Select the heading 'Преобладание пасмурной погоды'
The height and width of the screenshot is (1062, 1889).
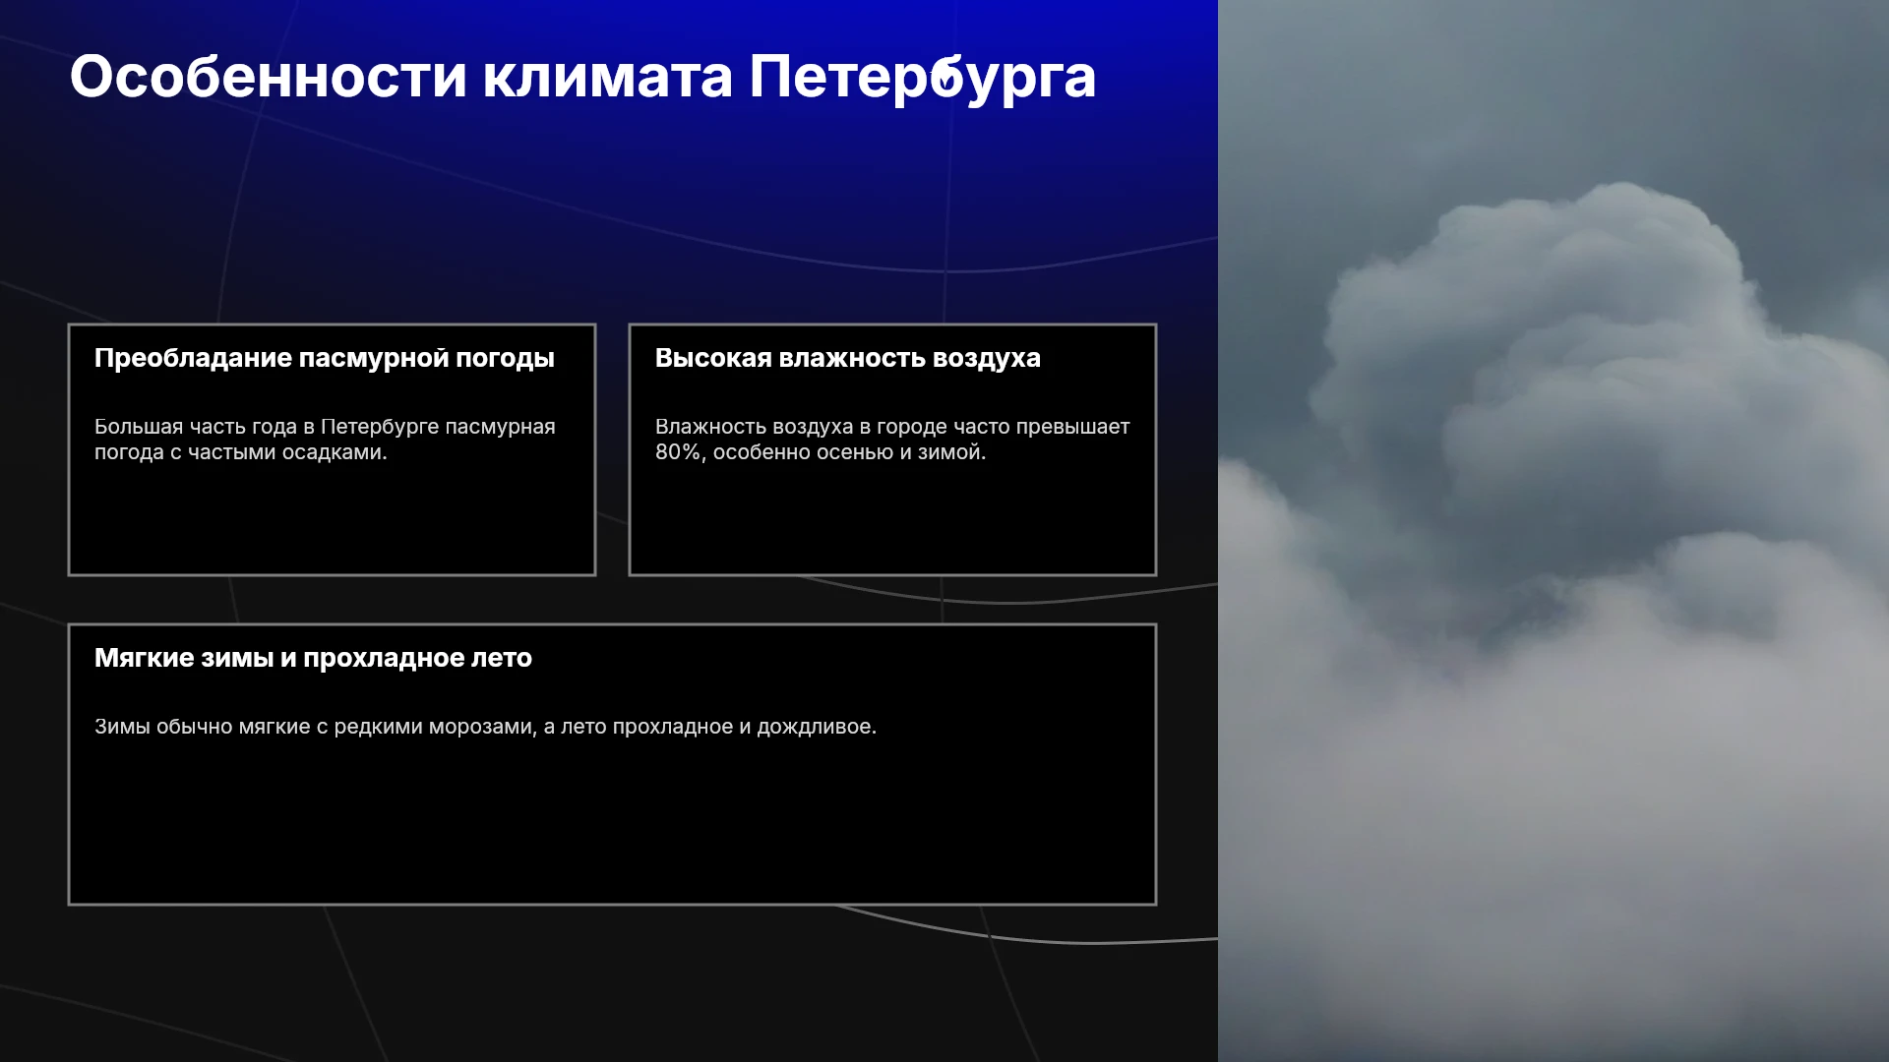click(325, 358)
